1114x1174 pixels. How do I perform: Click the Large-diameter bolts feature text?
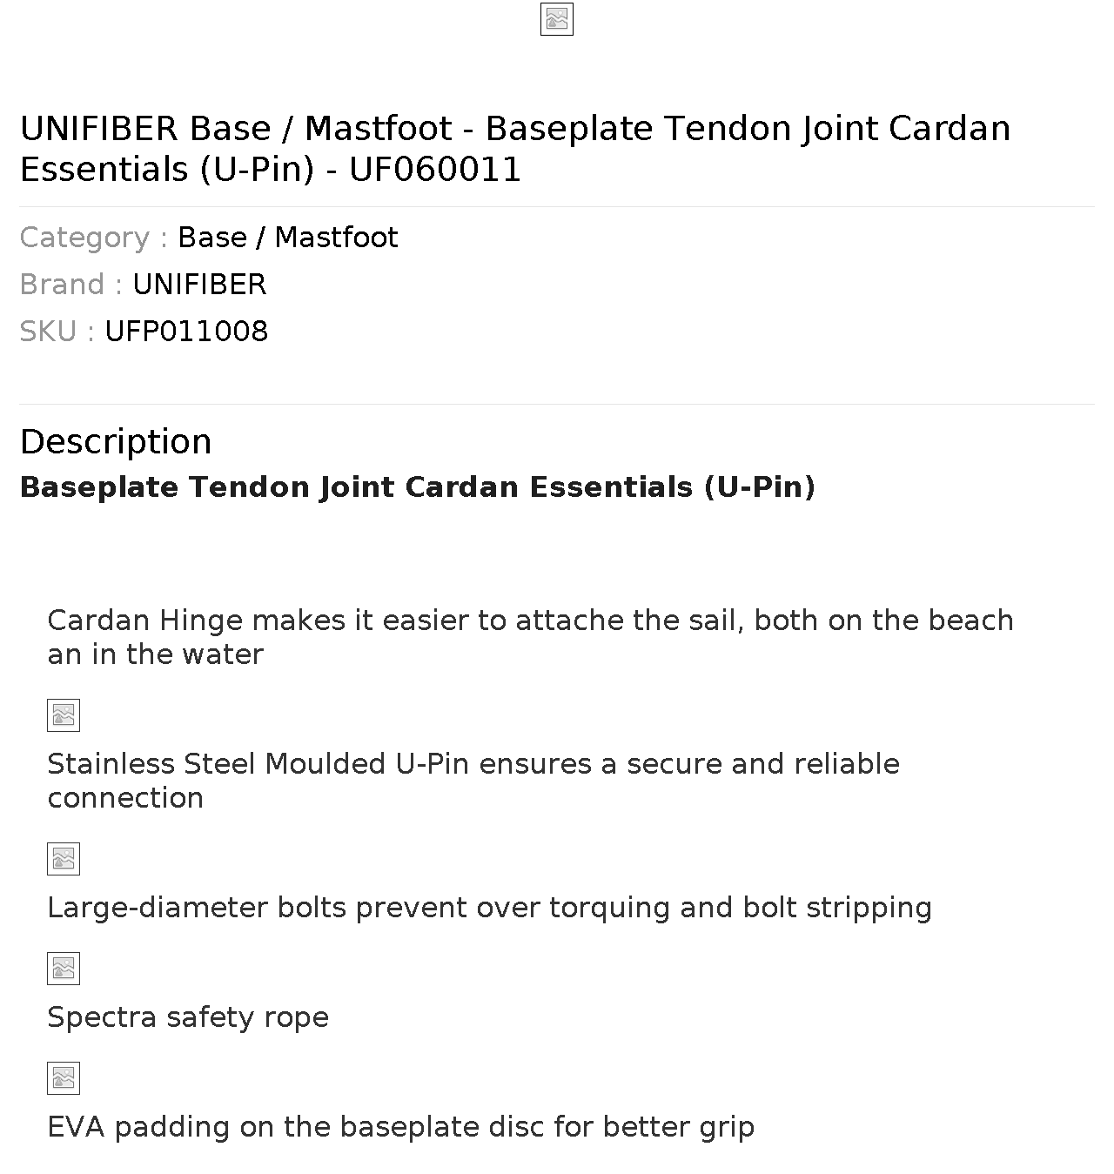tap(490, 908)
